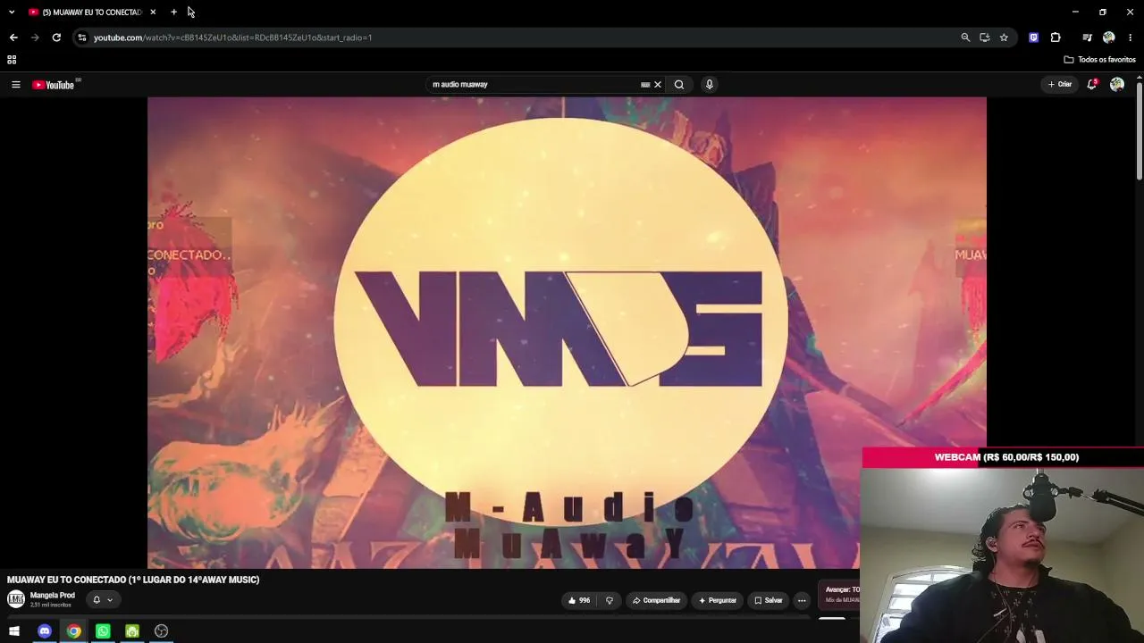
Task: Close the MUAWAY EU TO CONECTADO tab
Action: pyautogui.click(x=153, y=13)
